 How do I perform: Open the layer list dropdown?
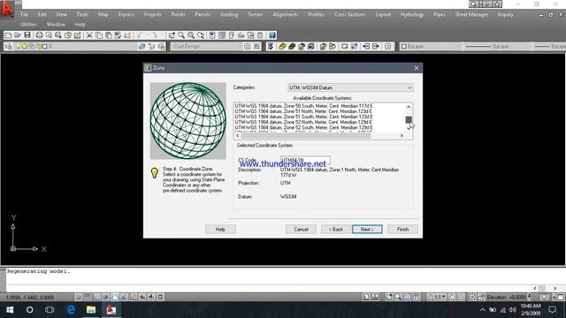coord(75,47)
